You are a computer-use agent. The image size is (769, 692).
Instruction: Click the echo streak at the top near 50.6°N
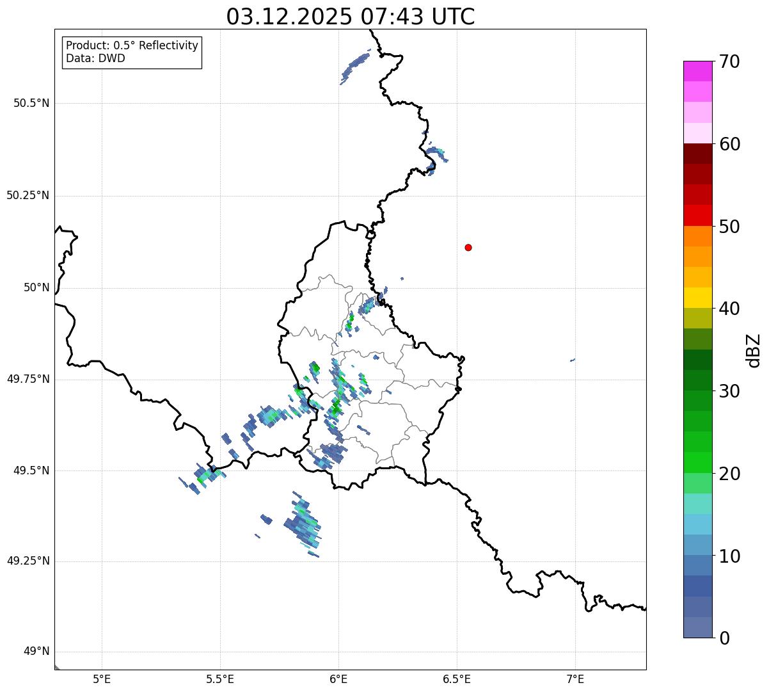(354, 68)
